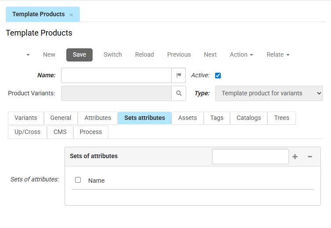Switch to the Catalogs tab
This screenshot has height=228, width=331.
click(x=248, y=118)
